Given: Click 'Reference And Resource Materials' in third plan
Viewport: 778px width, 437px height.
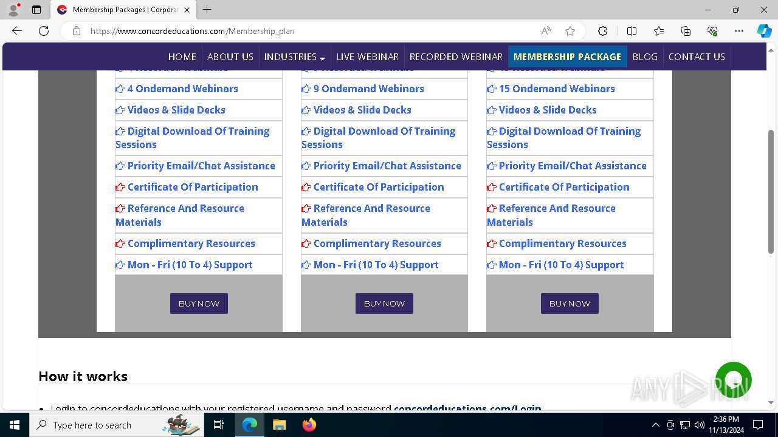Looking at the screenshot, I should pos(551,215).
